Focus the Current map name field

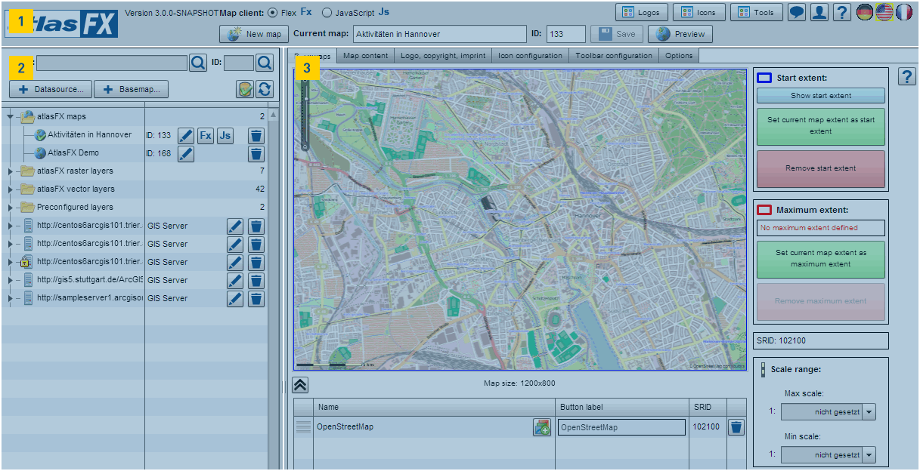point(439,34)
